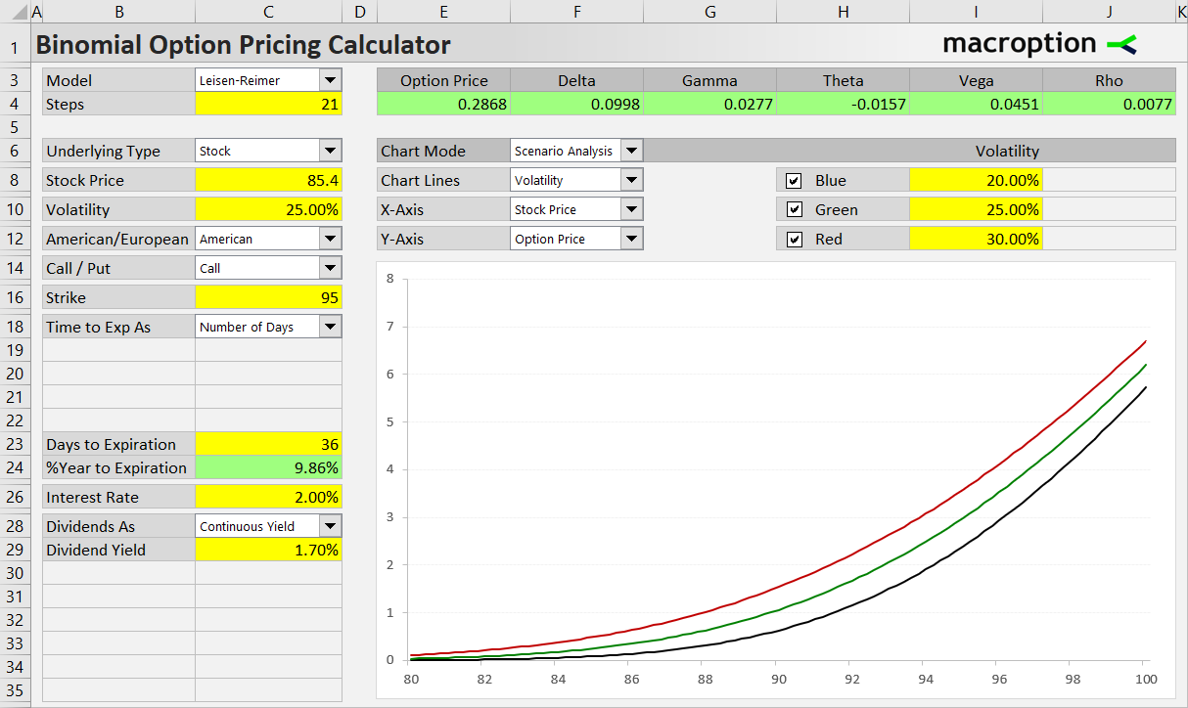This screenshot has height=708, width=1188.
Task: Open the Call / Put dropdown
Action: [330, 268]
